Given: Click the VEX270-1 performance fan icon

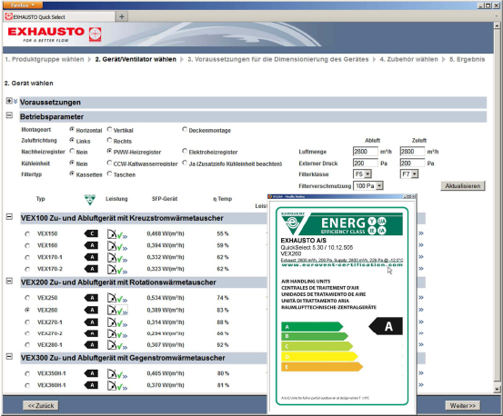Looking at the screenshot, I should [x=112, y=322].
